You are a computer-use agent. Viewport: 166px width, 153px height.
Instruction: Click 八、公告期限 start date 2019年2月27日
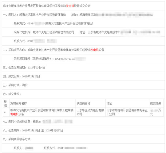(x=31, y=130)
